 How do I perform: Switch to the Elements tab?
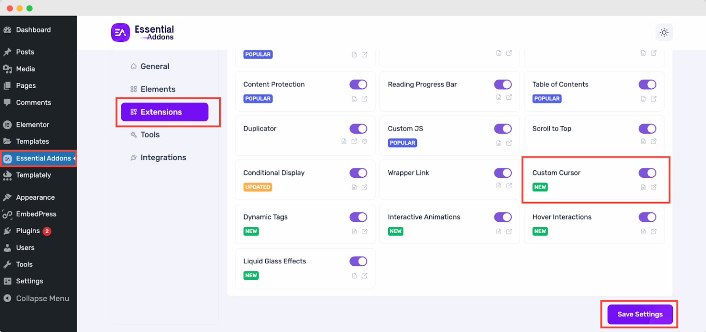tap(158, 89)
